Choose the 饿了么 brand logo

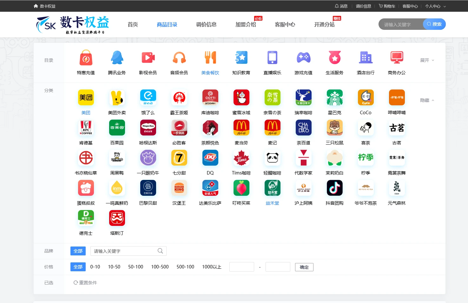[148, 97]
